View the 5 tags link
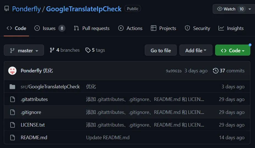The width and height of the screenshot is (255, 148). tap(95, 50)
